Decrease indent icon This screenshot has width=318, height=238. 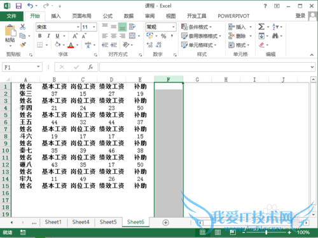coord(105,45)
